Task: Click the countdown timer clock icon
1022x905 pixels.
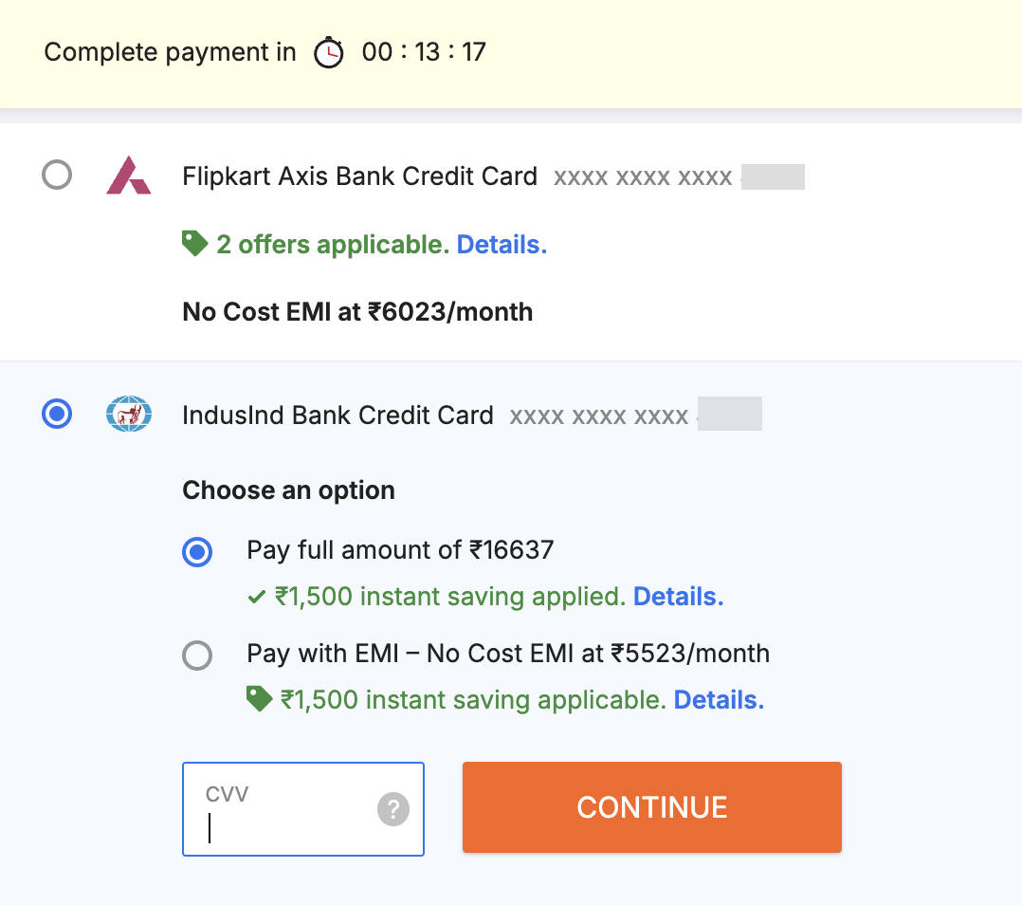Action: 328,52
